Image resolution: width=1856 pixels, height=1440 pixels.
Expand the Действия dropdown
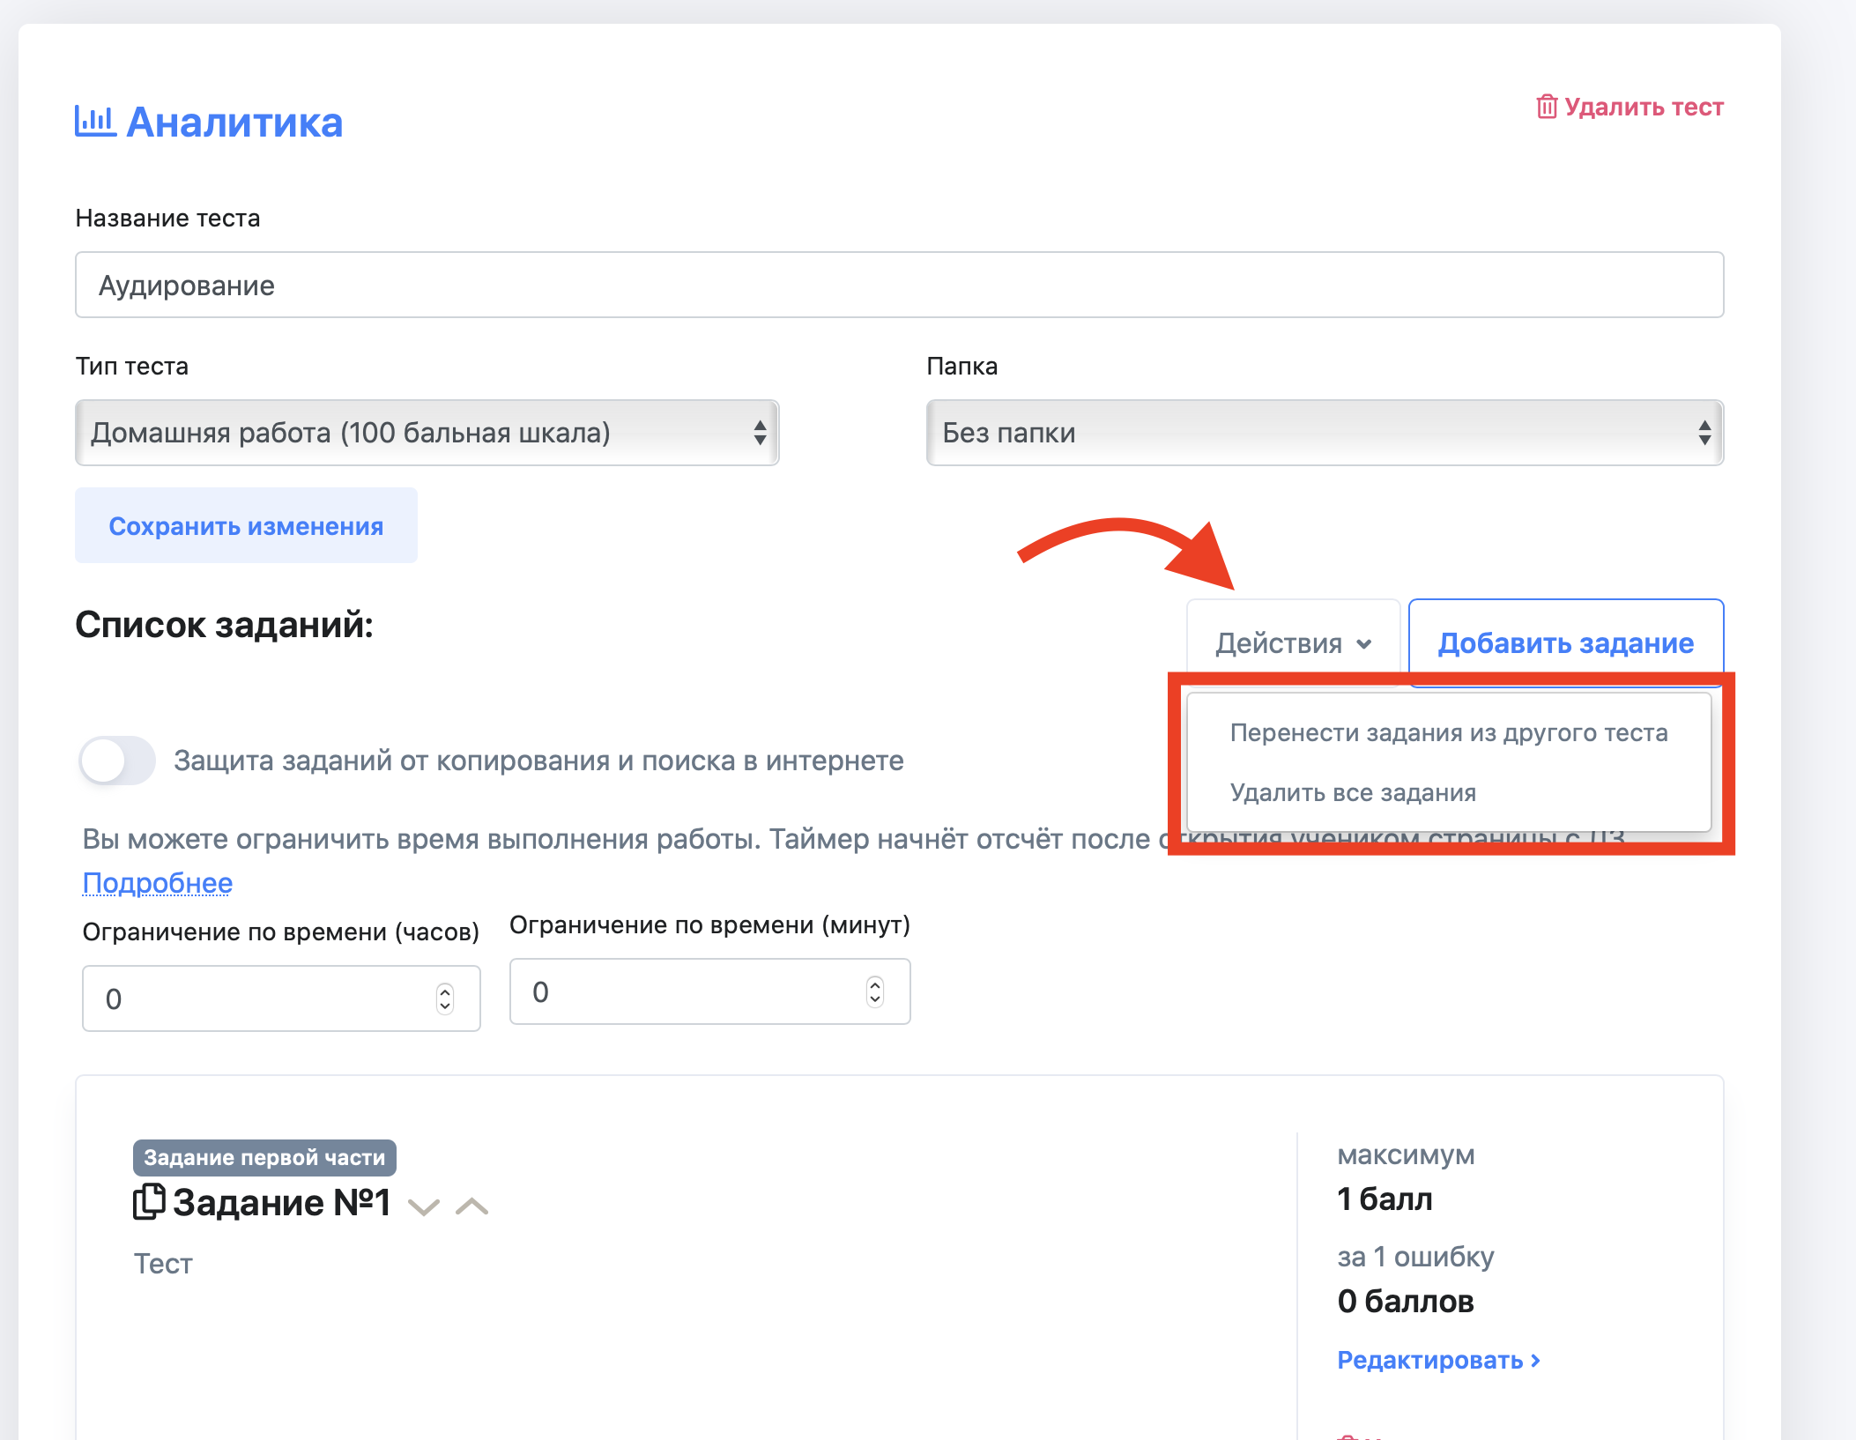tap(1293, 643)
